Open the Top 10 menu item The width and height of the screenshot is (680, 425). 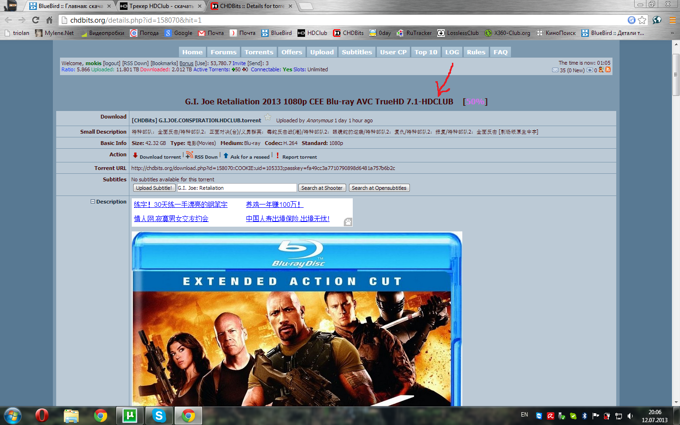click(426, 52)
